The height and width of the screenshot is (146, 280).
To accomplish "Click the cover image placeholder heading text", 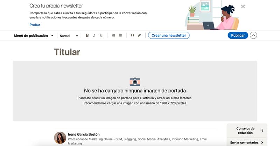I will click(135, 91).
